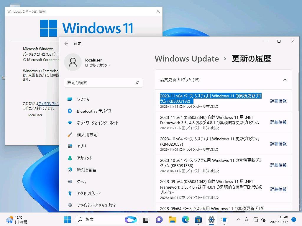This screenshot has height=226, width=302.
Task: Open the マイクロソフト license link in version window
Action: (49, 104)
